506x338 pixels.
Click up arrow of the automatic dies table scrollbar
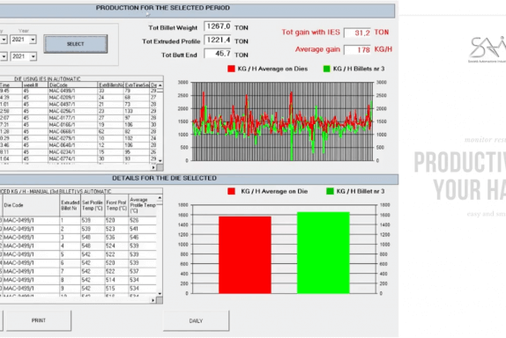[x=160, y=85]
